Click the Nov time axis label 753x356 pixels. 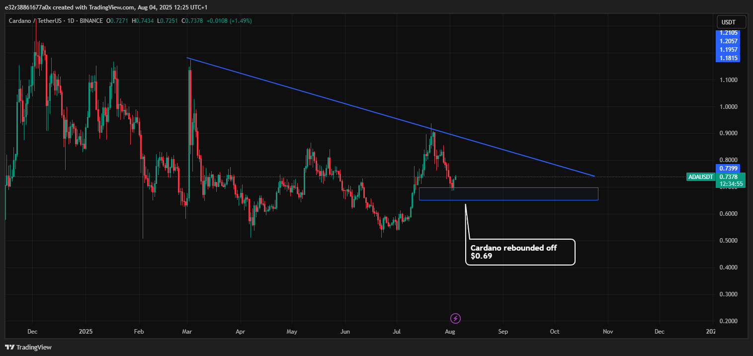(x=608, y=331)
